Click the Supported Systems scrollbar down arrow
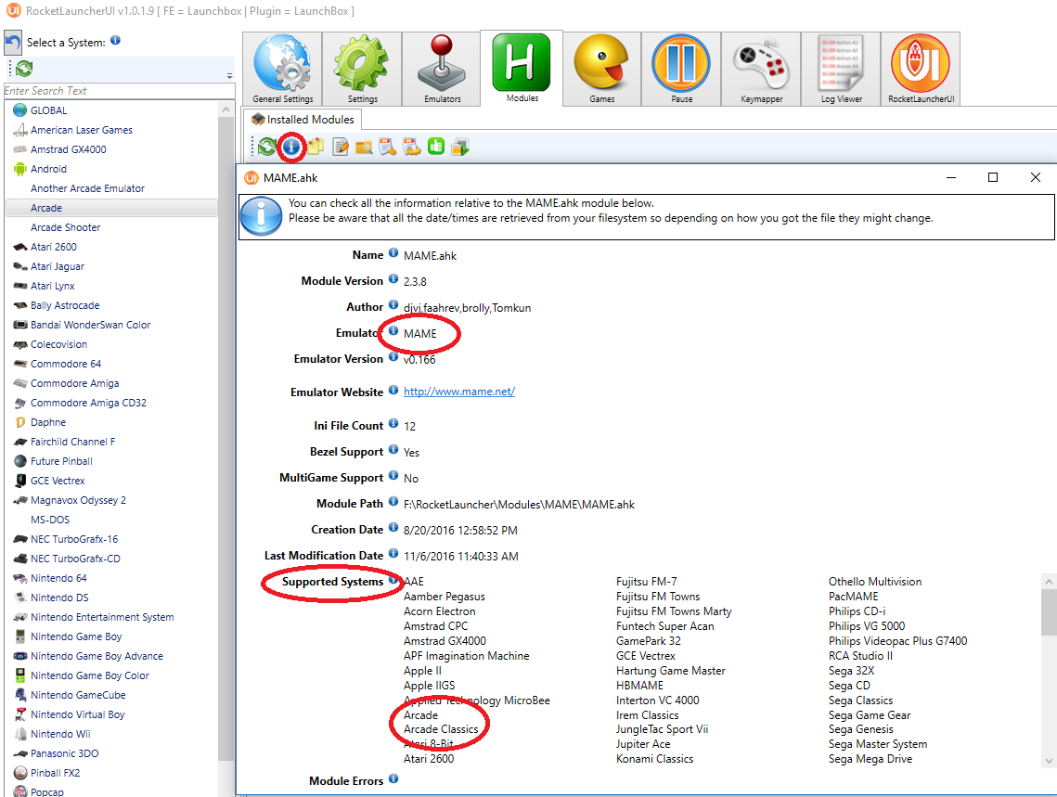 click(1049, 761)
